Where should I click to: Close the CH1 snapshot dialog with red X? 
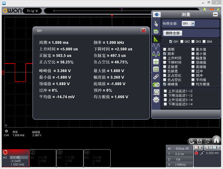pyautogui.click(x=143, y=31)
